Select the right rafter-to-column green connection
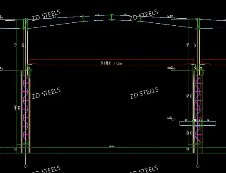 click(198, 24)
